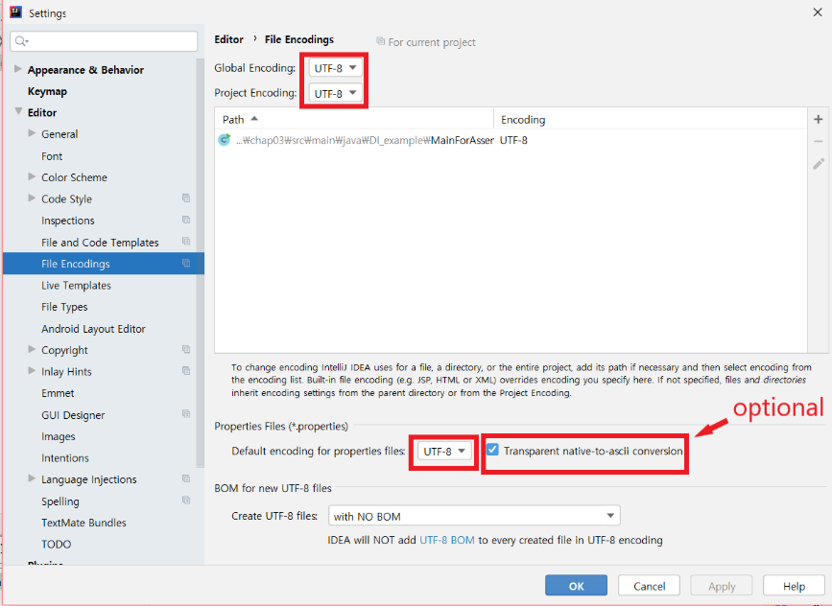Click project-level icon next to Inlay Hints
The height and width of the screenshot is (606, 832).
186,371
